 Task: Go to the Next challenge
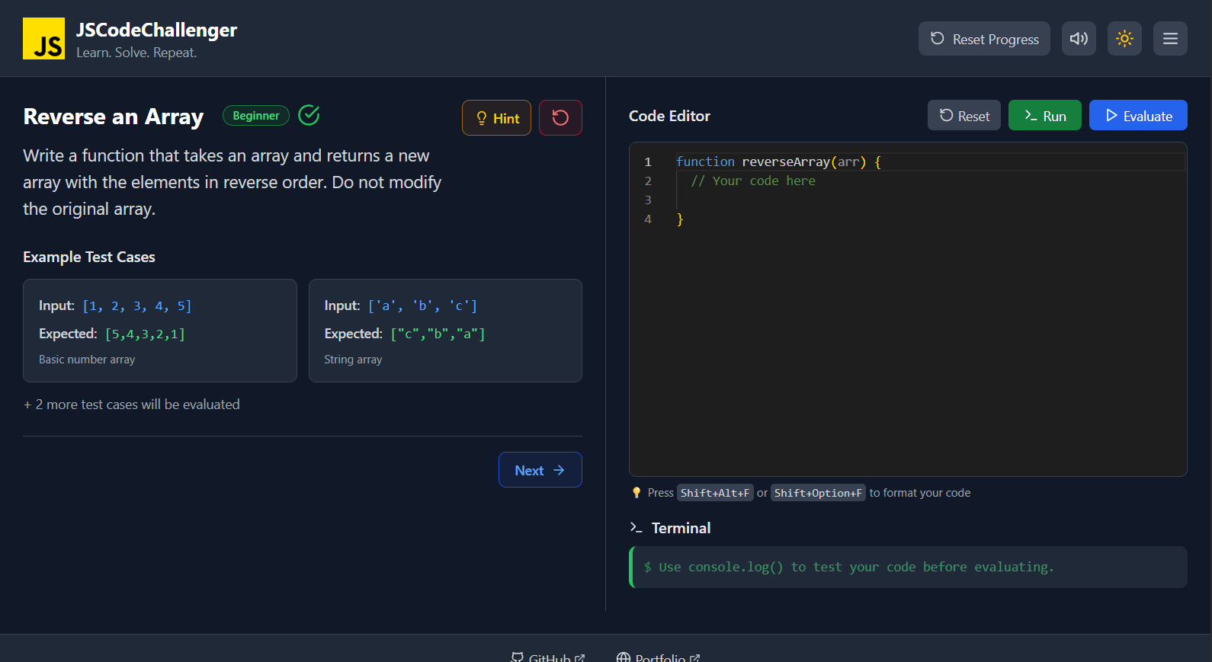tap(540, 469)
